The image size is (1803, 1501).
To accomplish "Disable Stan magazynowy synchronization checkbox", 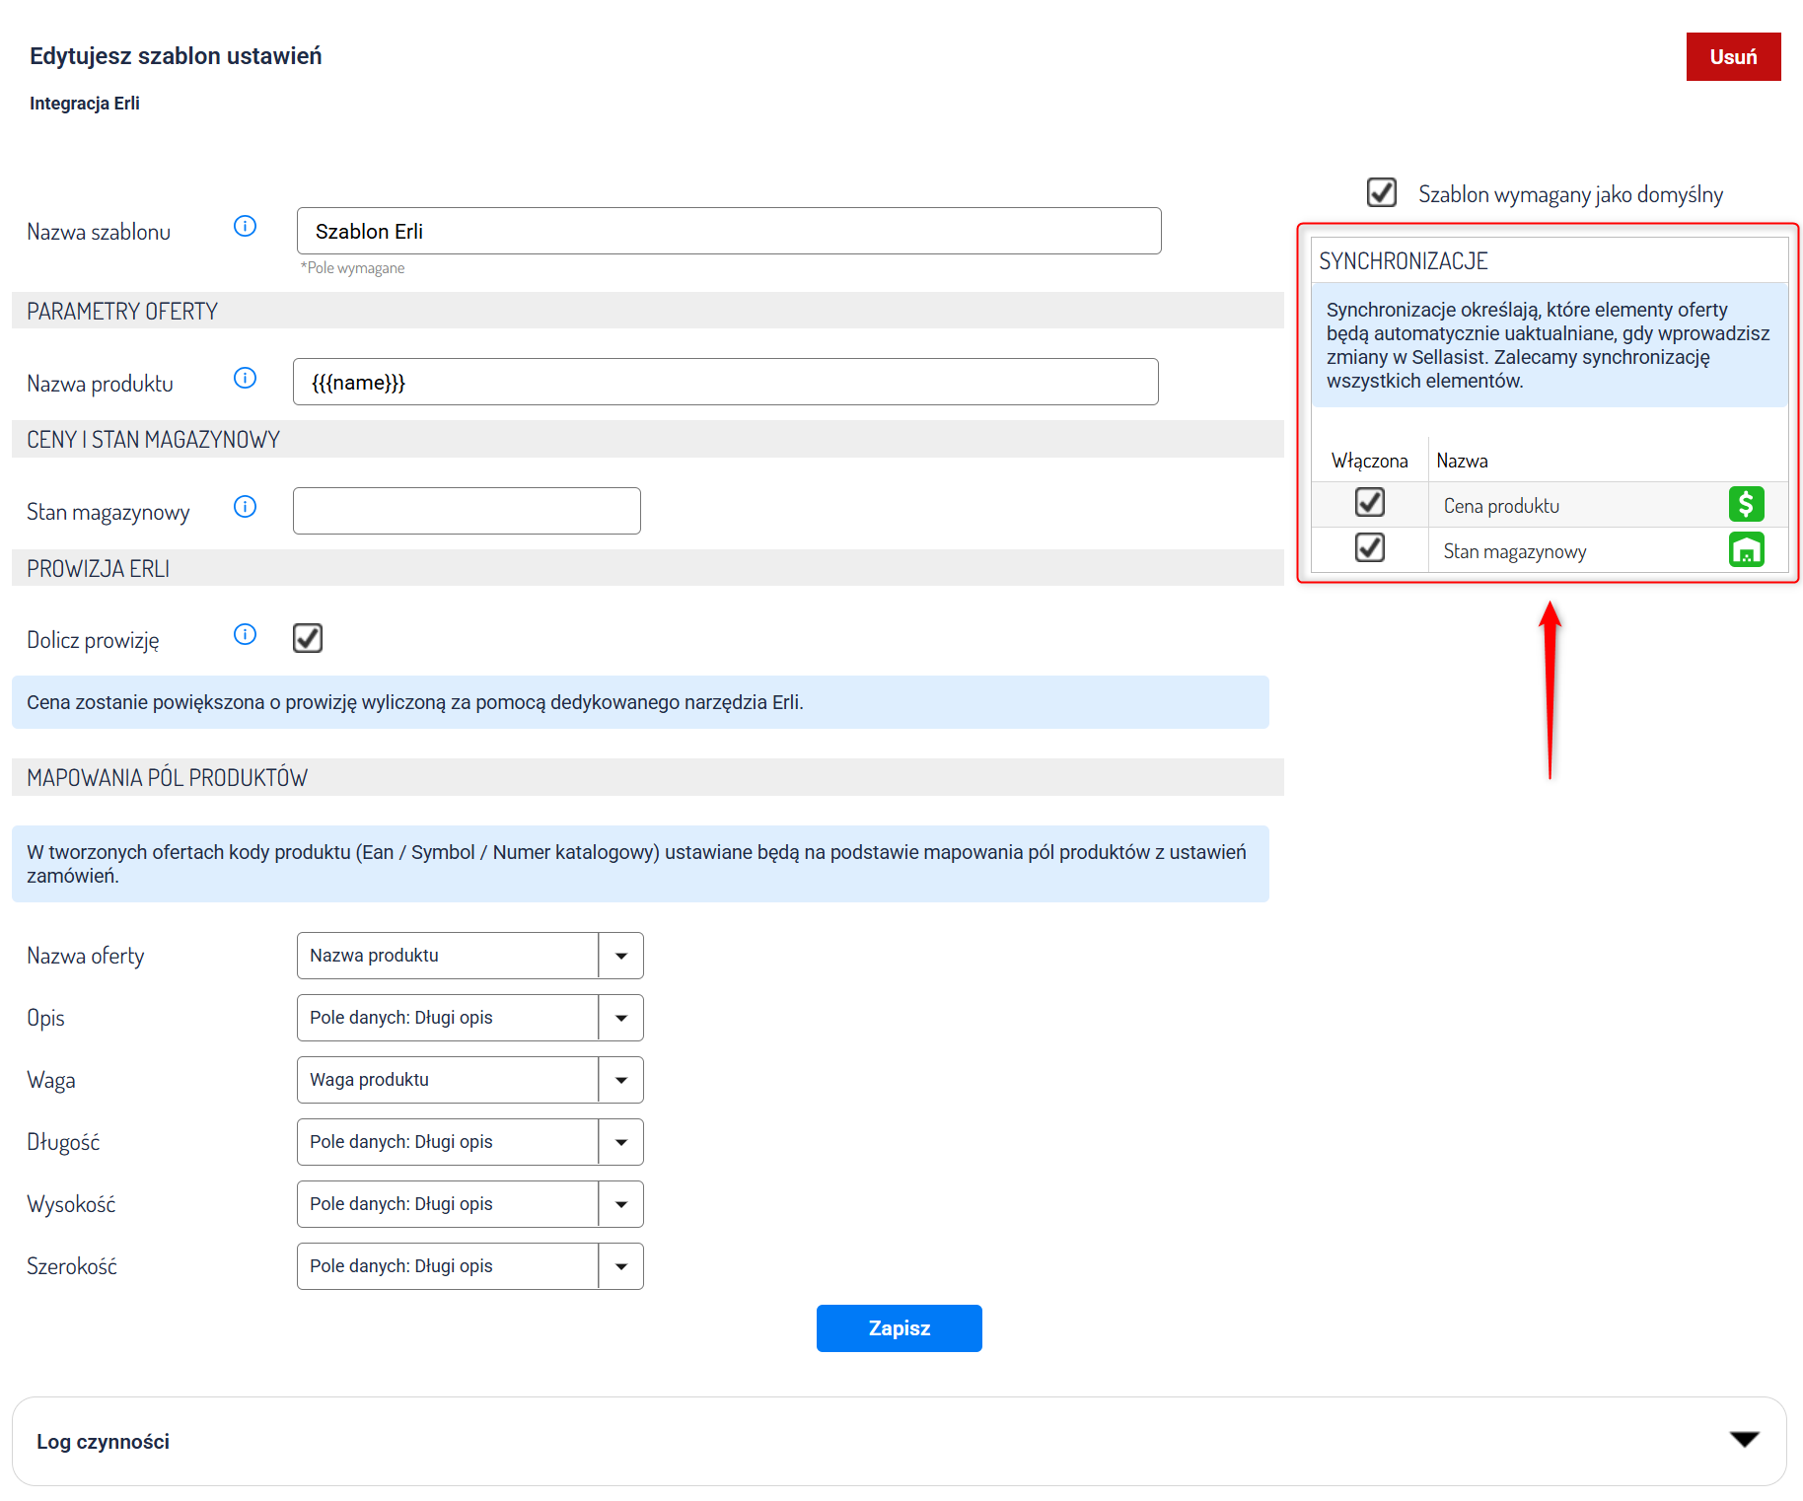I will pyautogui.click(x=1369, y=548).
